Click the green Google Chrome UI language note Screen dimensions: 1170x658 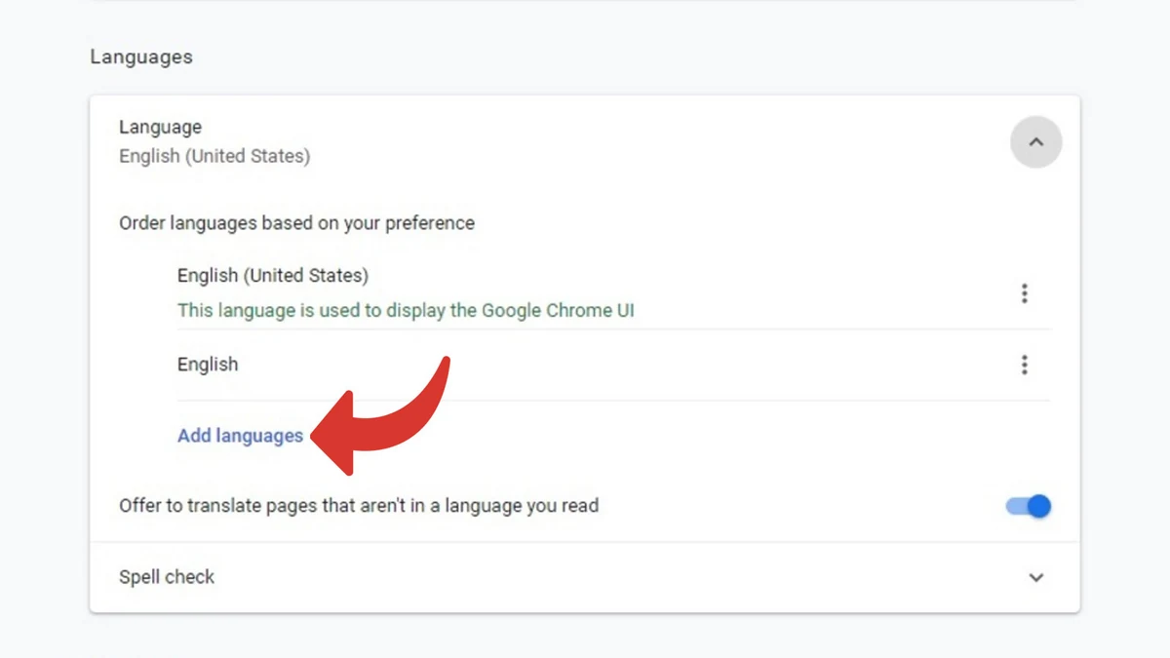(406, 310)
